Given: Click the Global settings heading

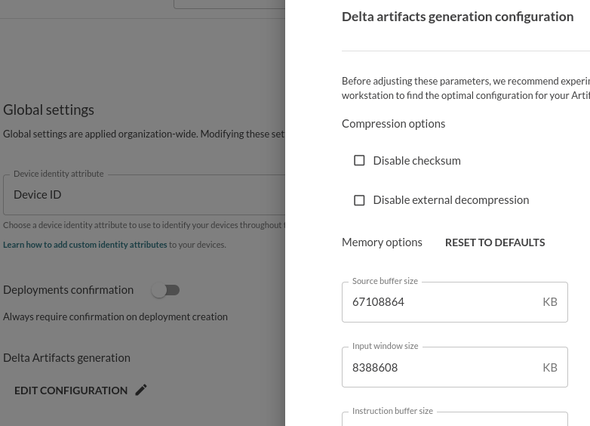Looking at the screenshot, I should (x=48, y=110).
